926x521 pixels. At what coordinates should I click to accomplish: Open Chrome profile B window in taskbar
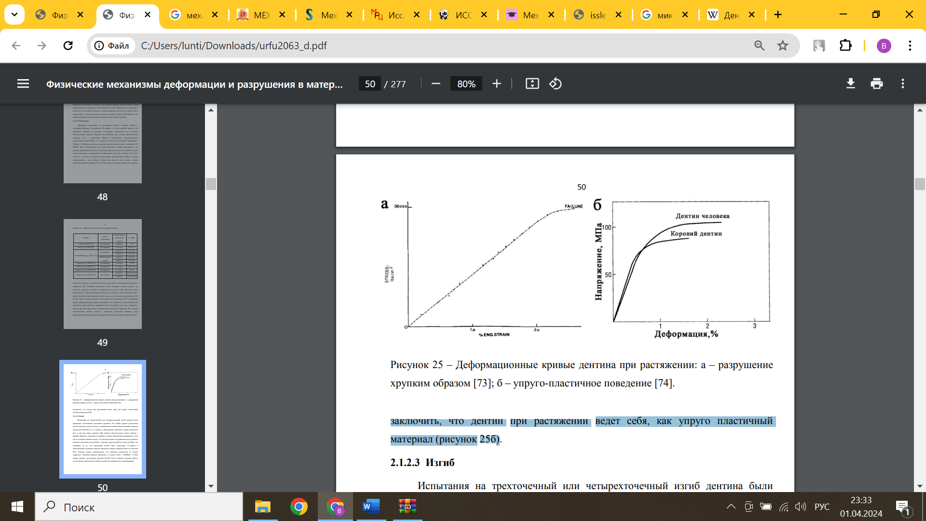tap(336, 507)
